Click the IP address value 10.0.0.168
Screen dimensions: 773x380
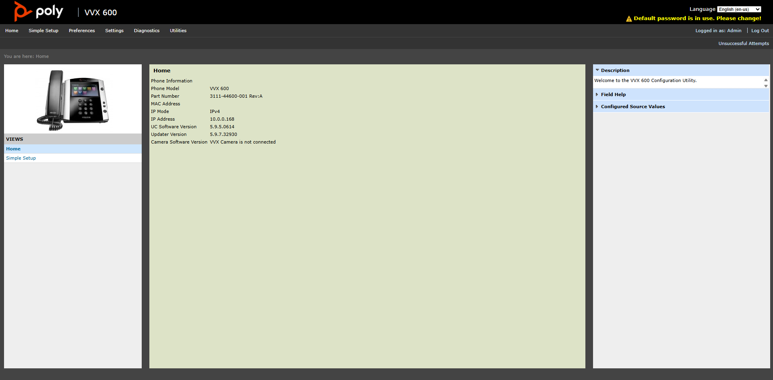pyautogui.click(x=222, y=119)
